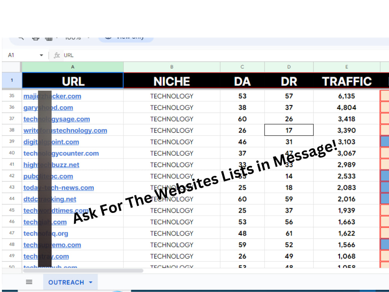Image resolution: width=389 pixels, height=292 pixels.
Task: Select the DR header cell
Action: click(289, 81)
